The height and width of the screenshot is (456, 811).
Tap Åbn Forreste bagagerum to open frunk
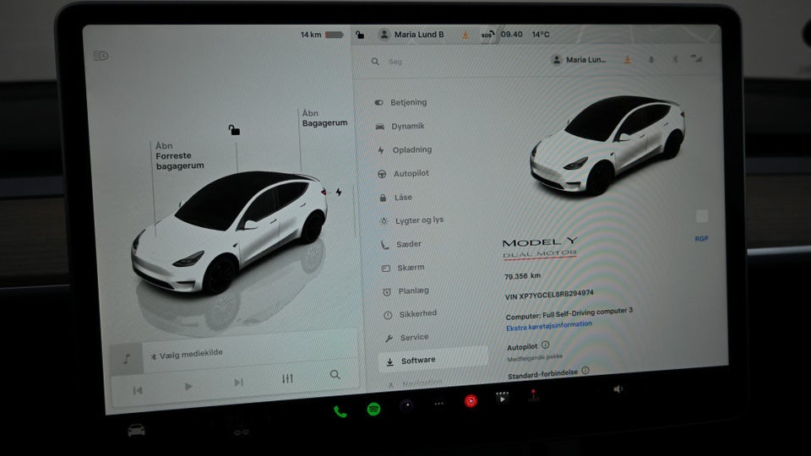pos(179,155)
